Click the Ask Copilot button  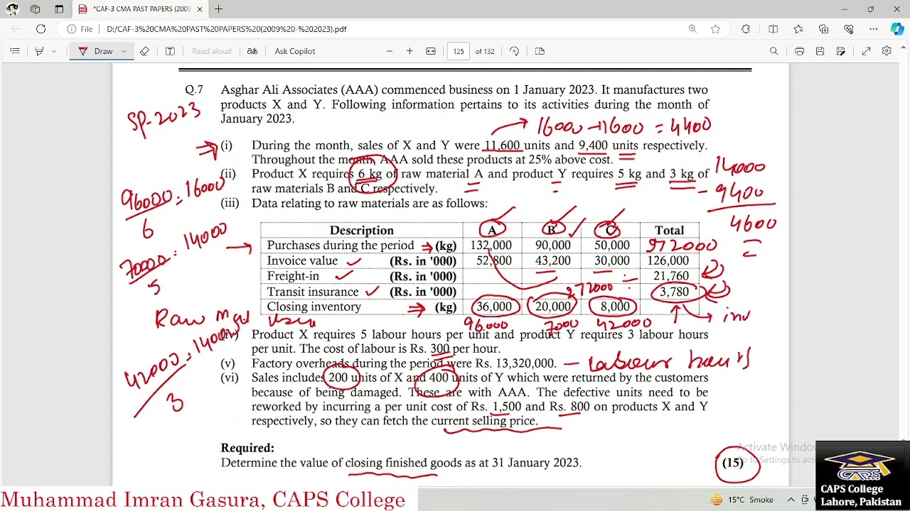(295, 51)
